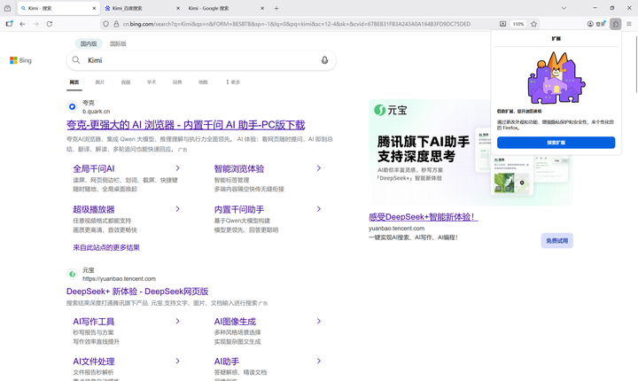
Task: Close the Kimi Google search tab
Action: 262,8
